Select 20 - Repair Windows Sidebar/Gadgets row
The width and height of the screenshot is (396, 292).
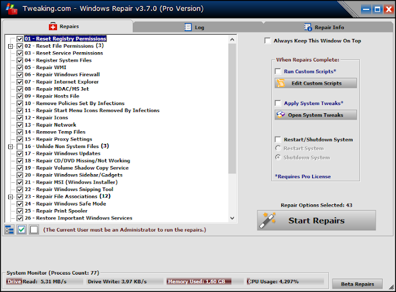73,175
